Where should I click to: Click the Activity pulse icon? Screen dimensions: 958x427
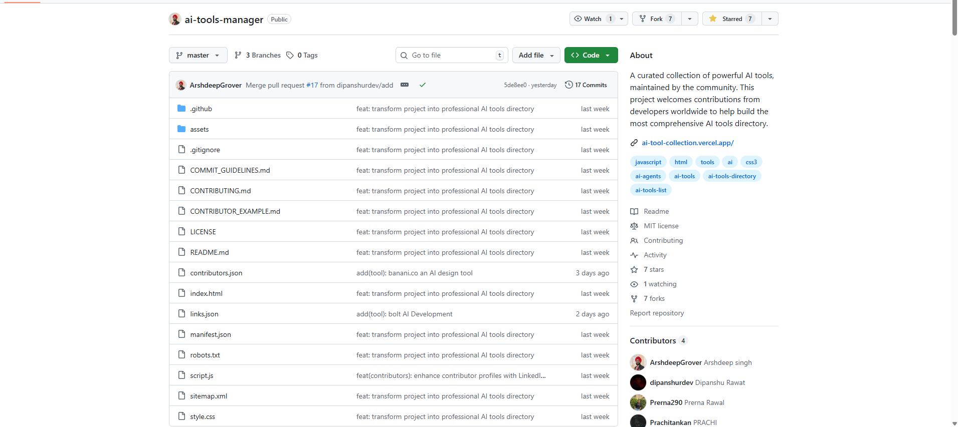pyautogui.click(x=634, y=255)
